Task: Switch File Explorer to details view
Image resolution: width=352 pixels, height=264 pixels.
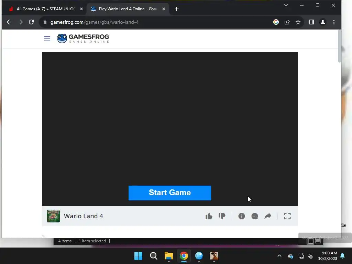Action: pyautogui.click(x=311, y=241)
